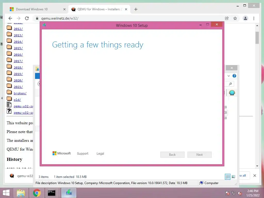
Task: Open File Explorer help
Action: pos(234,76)
